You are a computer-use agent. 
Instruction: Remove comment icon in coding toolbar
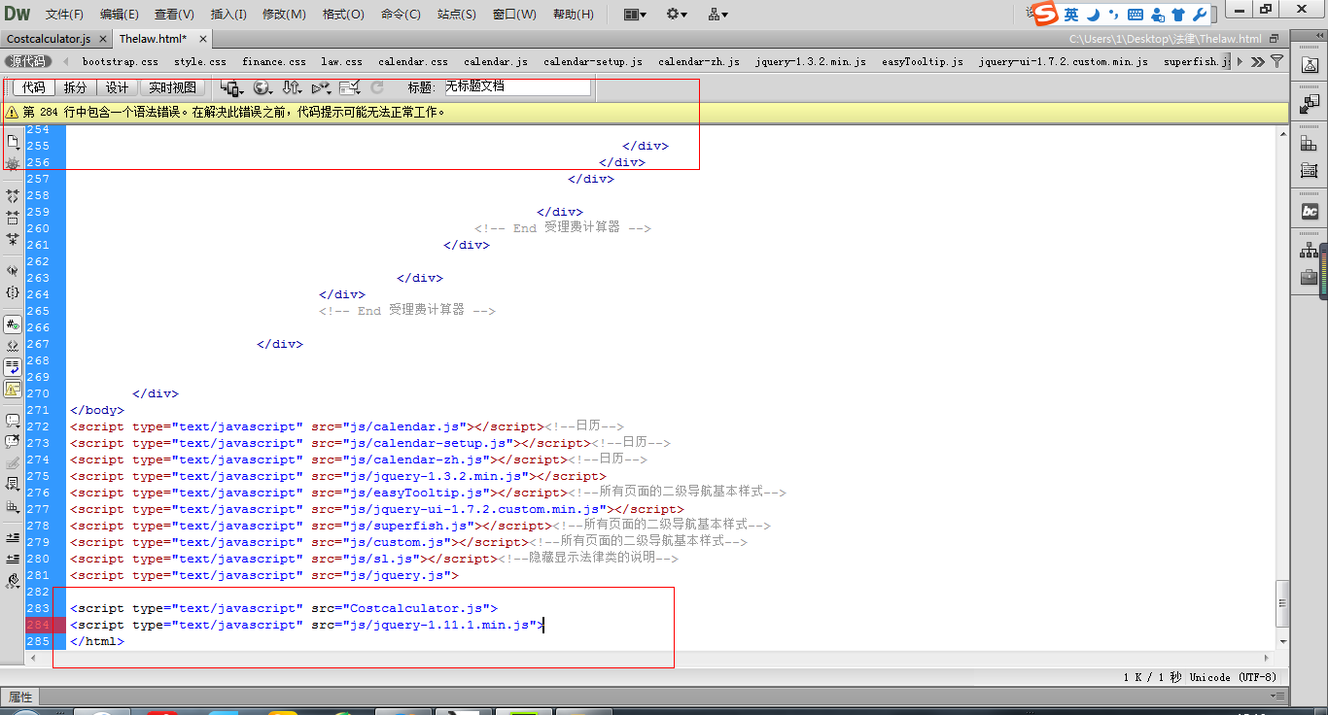coord(13,442)
